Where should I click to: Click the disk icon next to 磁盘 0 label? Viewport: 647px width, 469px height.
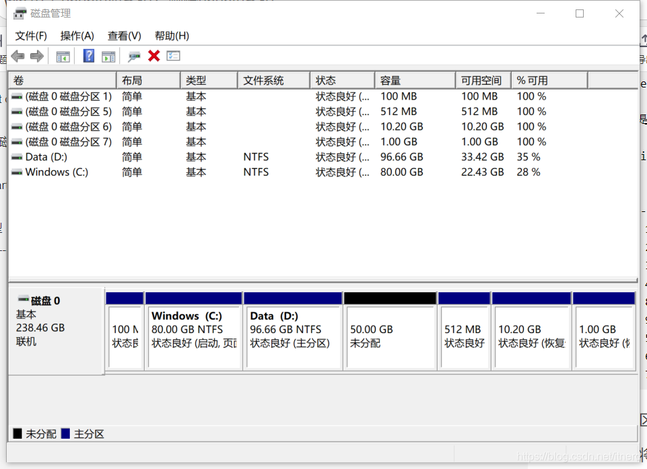(x=24, y=299)
